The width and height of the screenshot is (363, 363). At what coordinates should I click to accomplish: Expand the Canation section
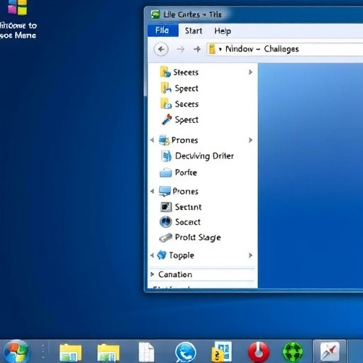pyautogui.click(x=152, y=274)
